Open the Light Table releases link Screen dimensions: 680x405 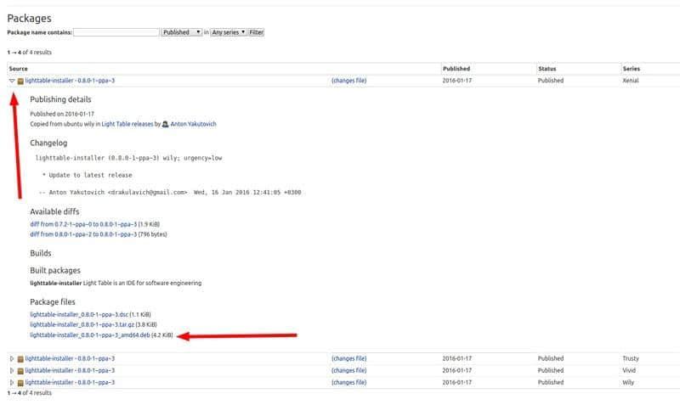(127, 124)
